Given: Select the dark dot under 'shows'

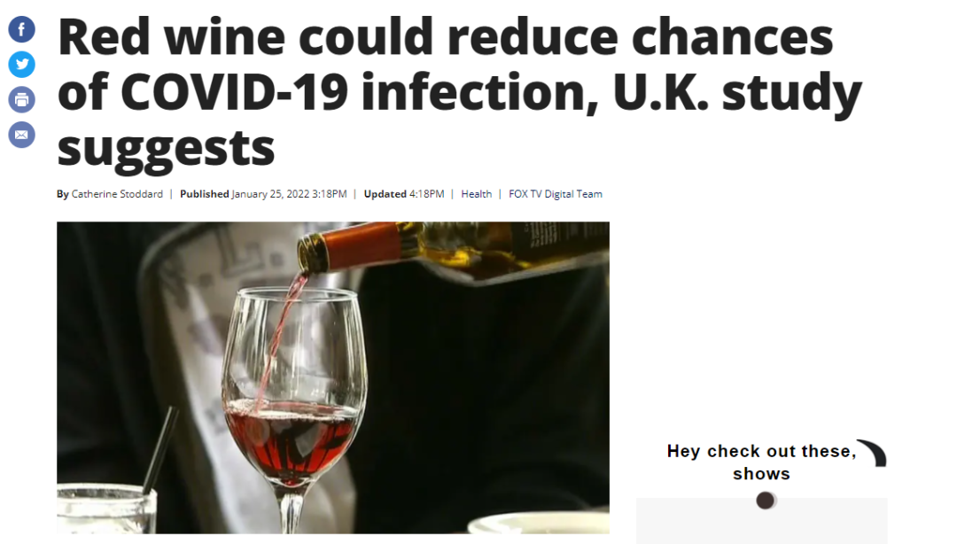Looking at the screenshot, I should point(766,501).
